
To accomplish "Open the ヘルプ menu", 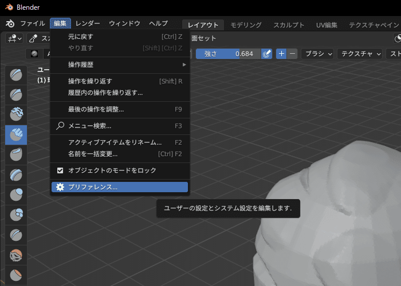I will tap(159, 23).
